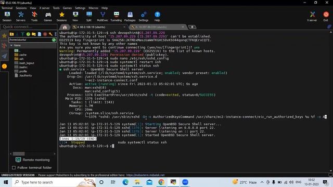Select the parent directory '..' entry
Image resolution: width=333 pixels, height=187 pixels.
tap(17, 51)
